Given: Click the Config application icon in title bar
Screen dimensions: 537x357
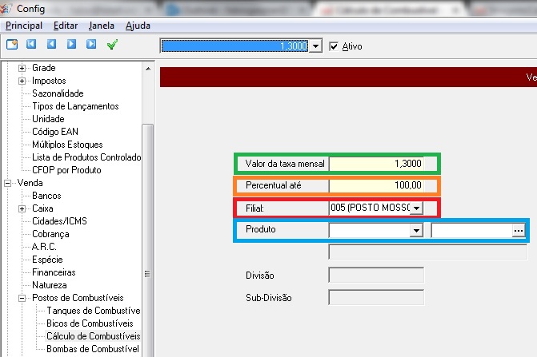Looking at the screenshot, I should coord(6,8).
